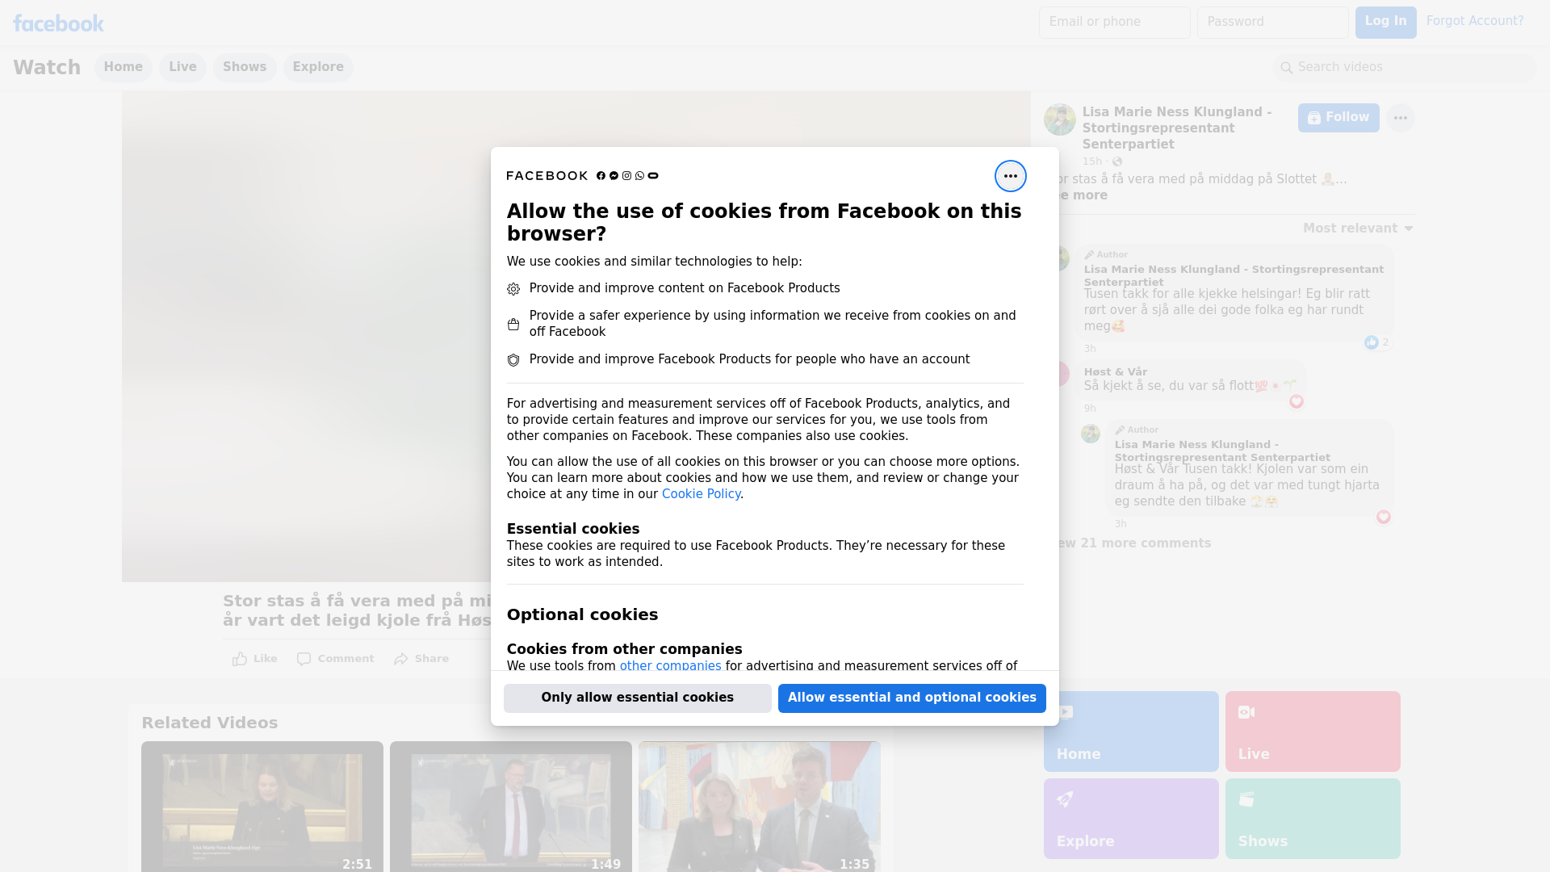Click the Live tile in sidebar

pyautogui.click(x=1313, y=732)
